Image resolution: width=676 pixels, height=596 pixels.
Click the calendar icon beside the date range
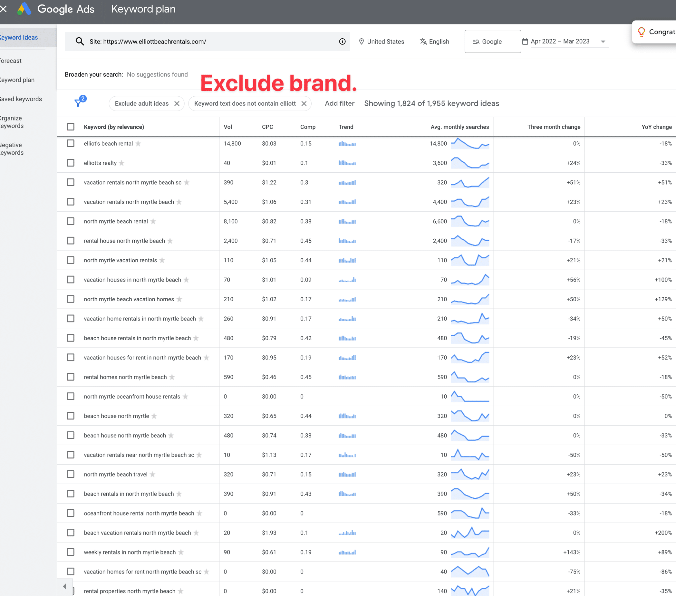(x=525, y=41)
